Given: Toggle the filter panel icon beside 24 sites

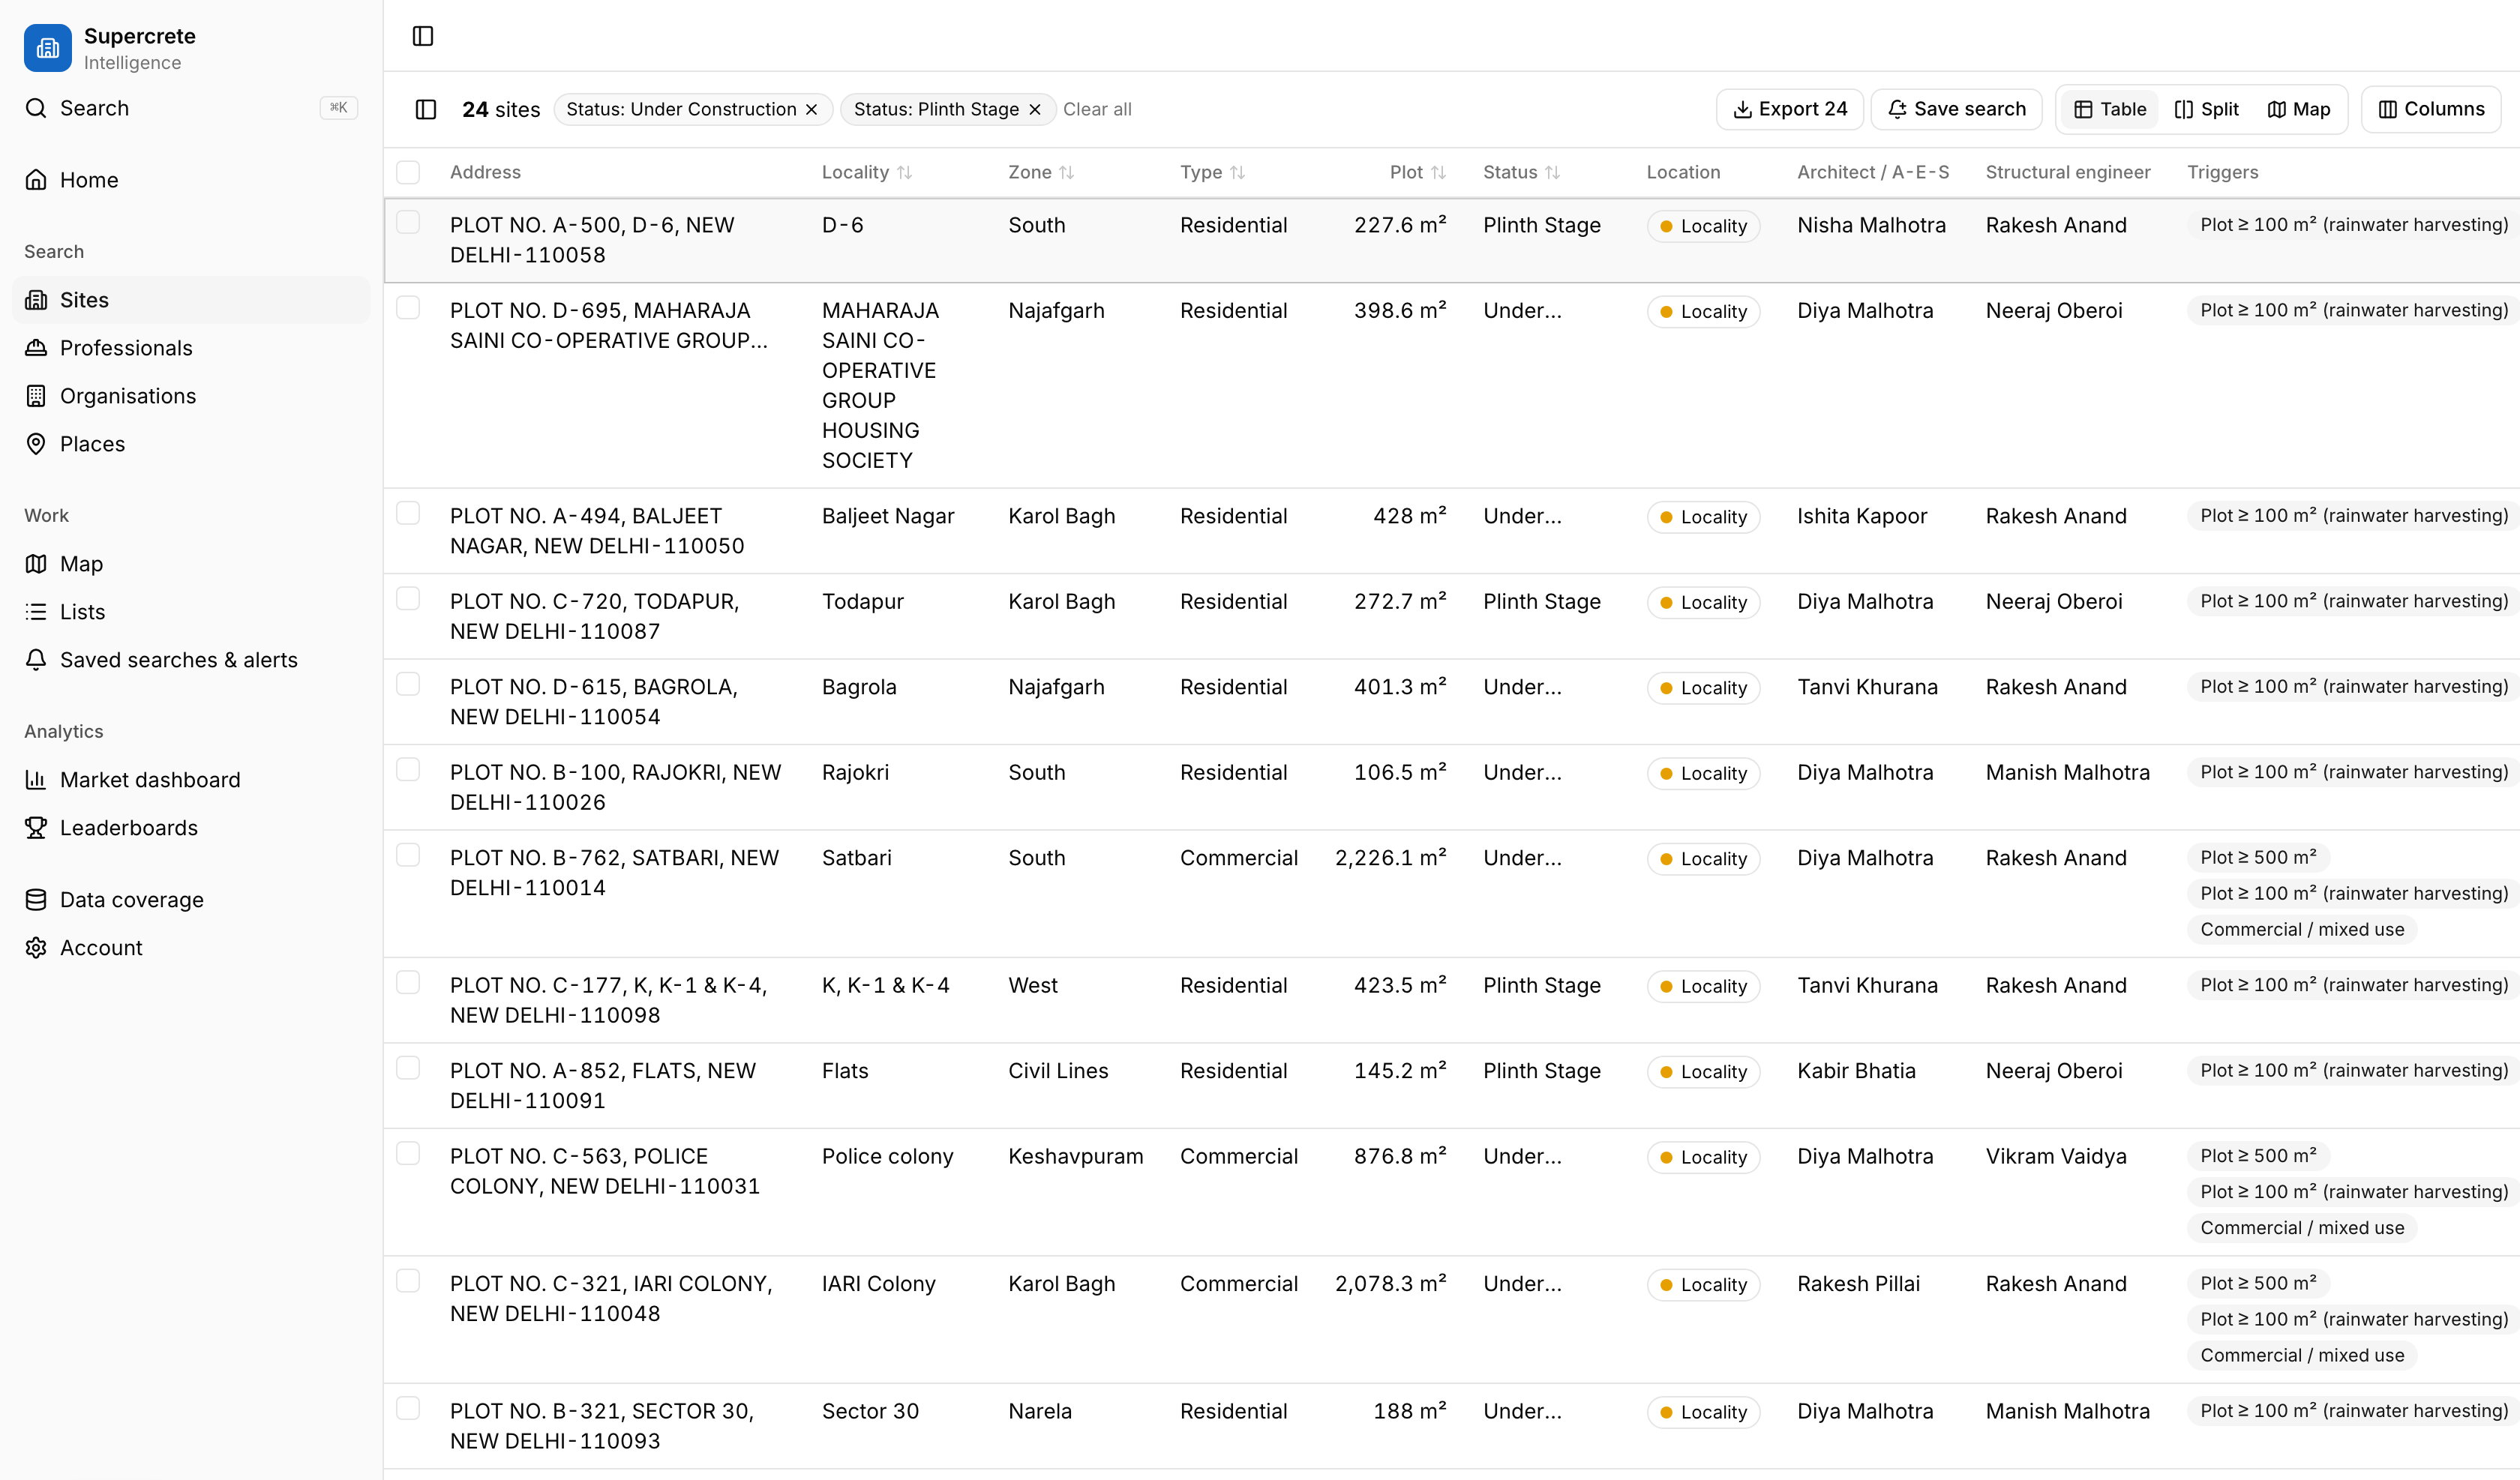Looking at the screenshot, I should 426,109.
